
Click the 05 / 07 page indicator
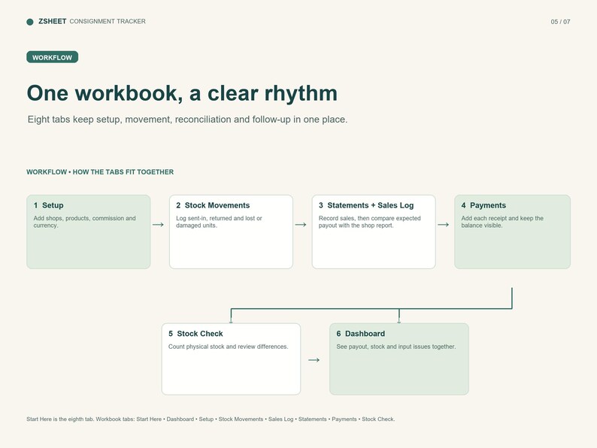point(560,22)
